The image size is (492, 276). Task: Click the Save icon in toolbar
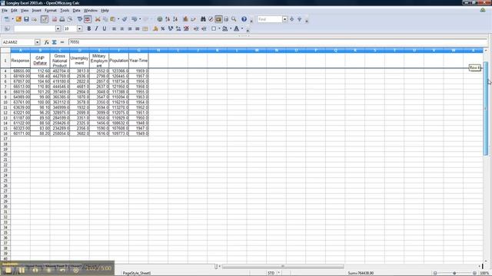click(x=26, y=19)
